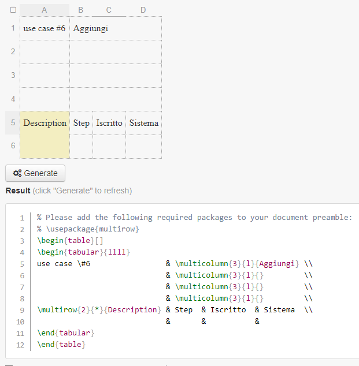This screenshot has height=366, width=359.
Task: Click empty cell in row 6, column C
Action: pyautogui.click(x=109, y=147)
